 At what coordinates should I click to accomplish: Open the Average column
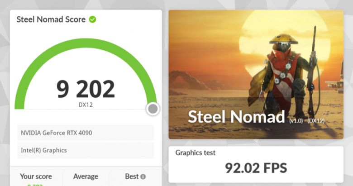[86, 176]
